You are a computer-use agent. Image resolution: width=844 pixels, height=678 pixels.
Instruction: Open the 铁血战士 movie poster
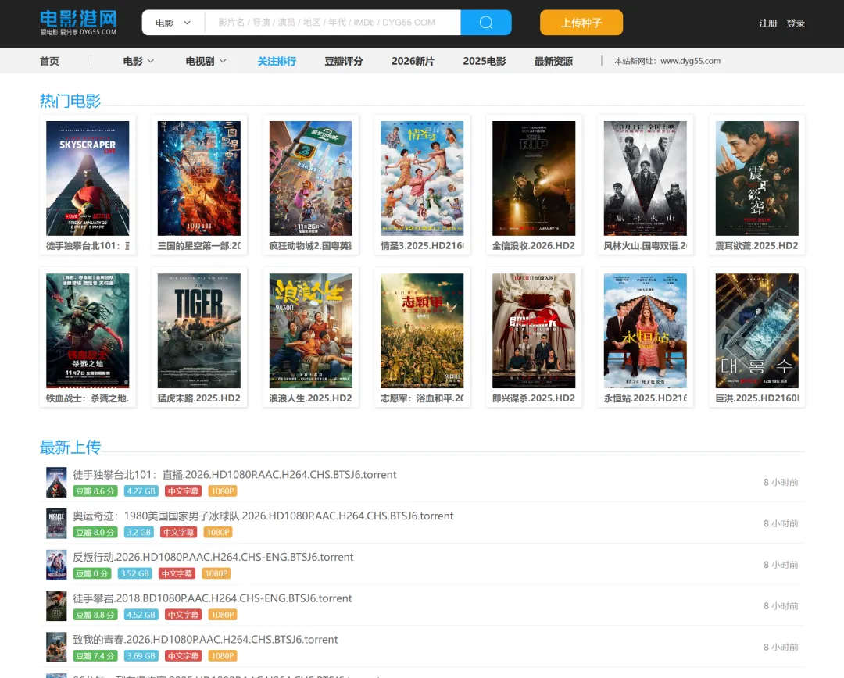click(88, 331)
